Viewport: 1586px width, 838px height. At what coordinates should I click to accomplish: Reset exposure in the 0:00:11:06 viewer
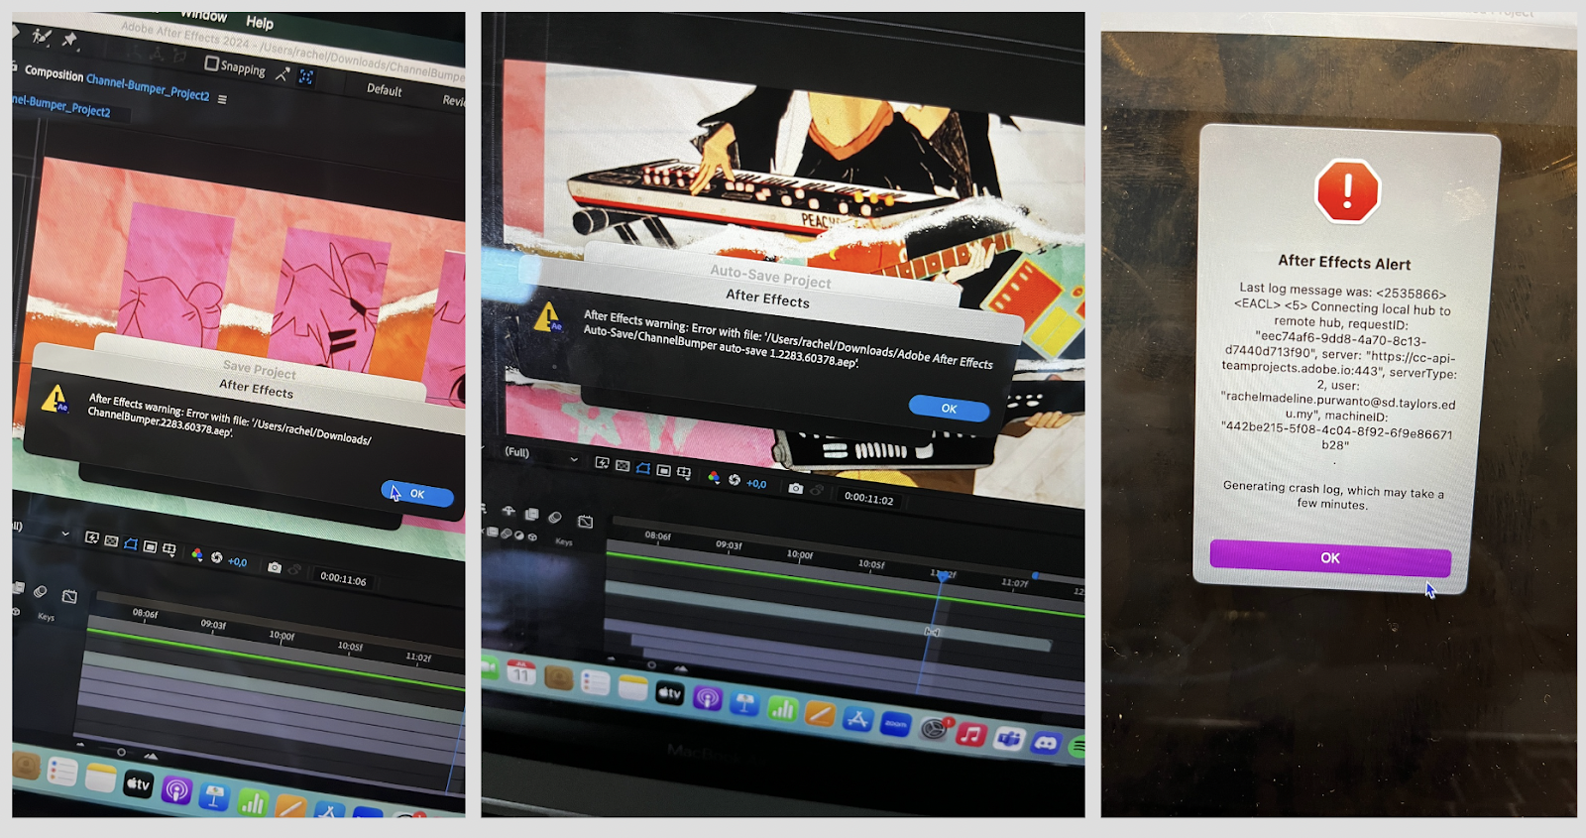click(216, 558)
